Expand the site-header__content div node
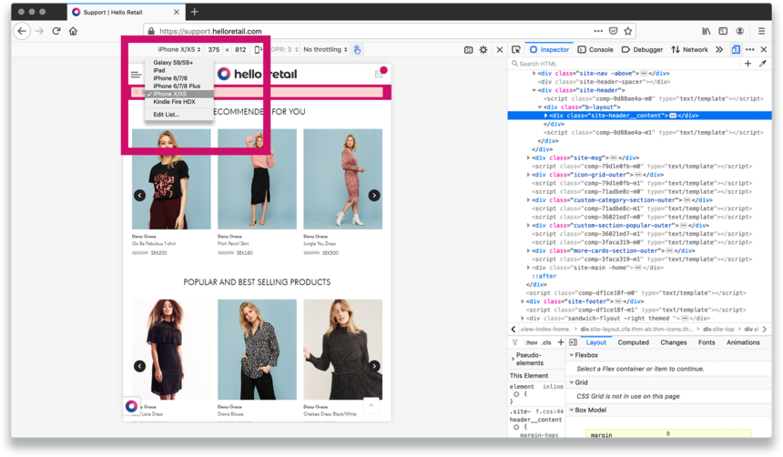This screenshot has width=783, height=457. coord(546,116)
